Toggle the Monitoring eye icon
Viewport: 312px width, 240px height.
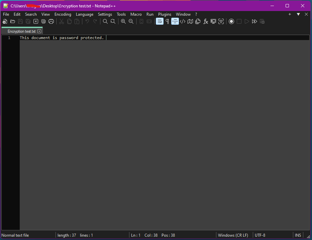221,21
